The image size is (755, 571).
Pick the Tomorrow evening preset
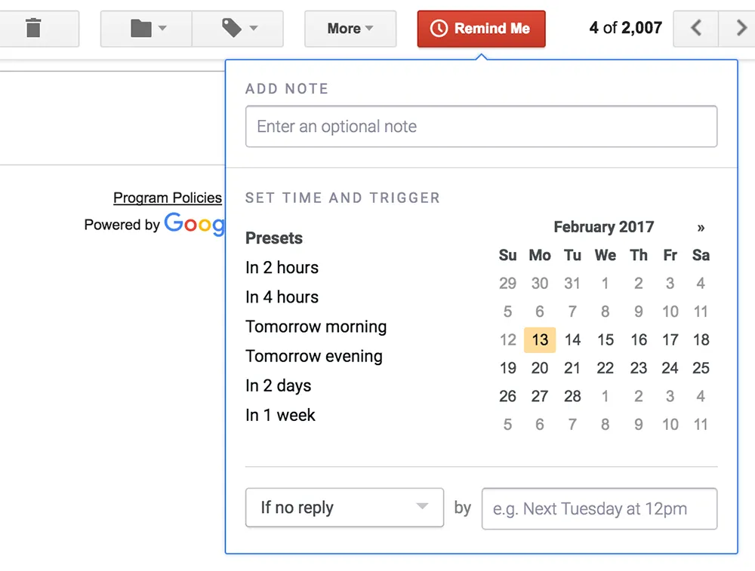click(314, 356)
